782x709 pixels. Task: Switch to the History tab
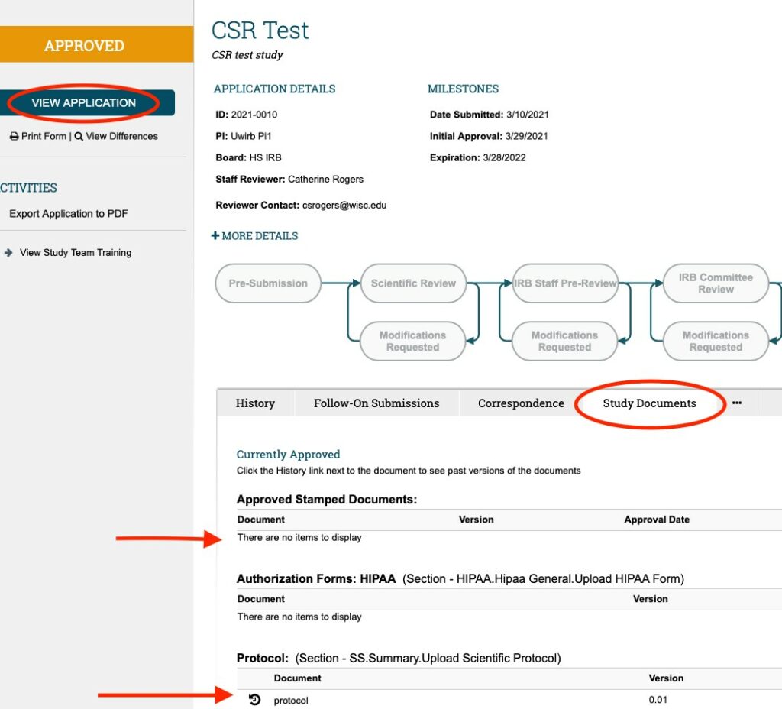tap(255, 403)
